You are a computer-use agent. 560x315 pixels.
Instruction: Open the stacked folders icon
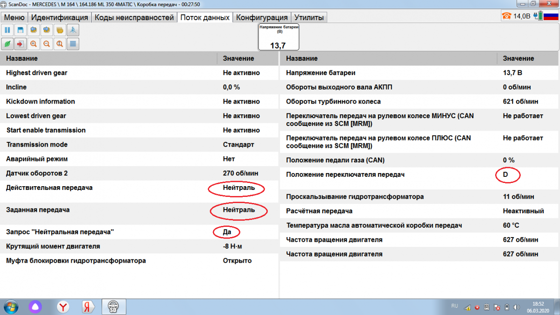pos(60,30)
